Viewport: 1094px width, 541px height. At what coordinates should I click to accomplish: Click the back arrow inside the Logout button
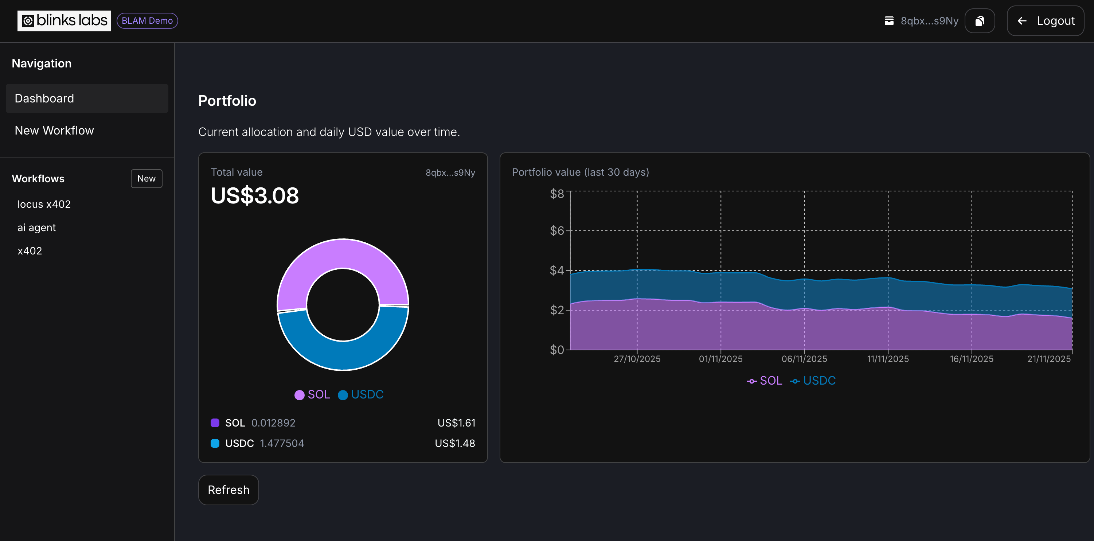click(1022, 21)
